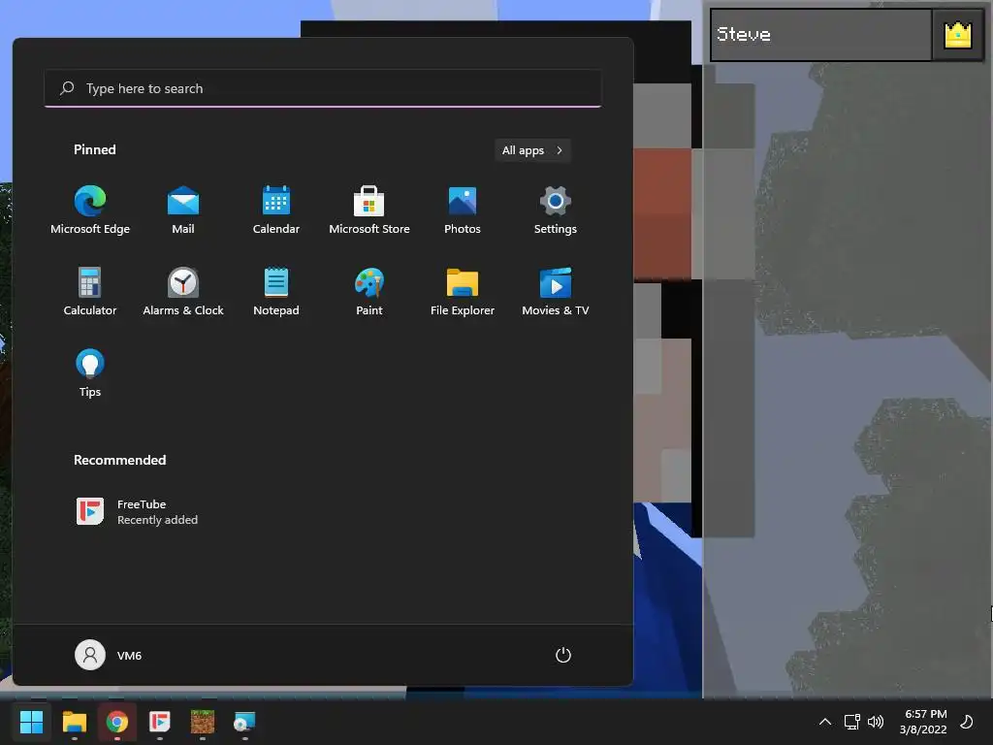
Task: Open File Explorer from the taskbar
Action: (74, 722)
